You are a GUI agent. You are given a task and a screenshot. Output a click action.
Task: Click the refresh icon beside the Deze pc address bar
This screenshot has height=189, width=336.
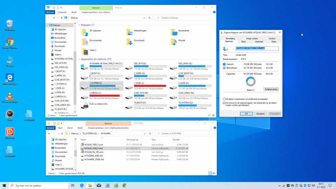(150, 18)
